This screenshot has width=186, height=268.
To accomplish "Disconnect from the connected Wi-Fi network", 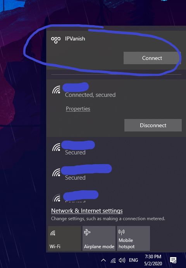I will 153,125.
